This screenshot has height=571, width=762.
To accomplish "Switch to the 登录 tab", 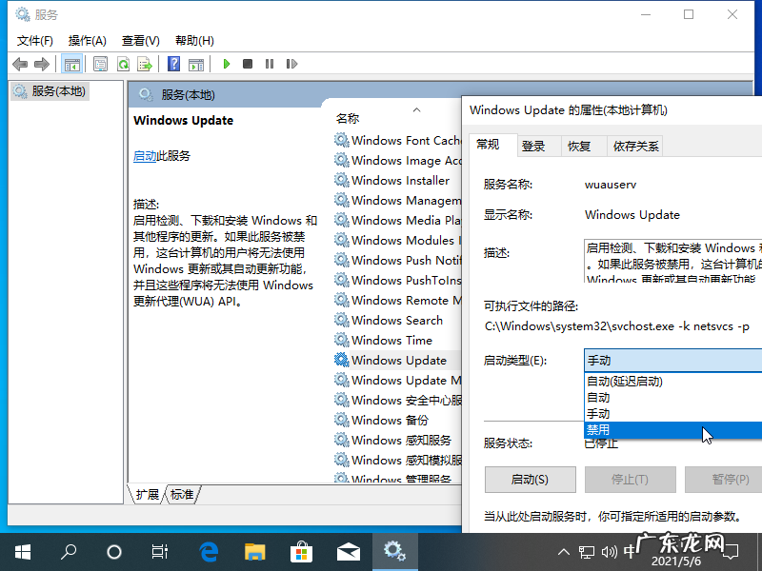I will pyautogui.click(x=534, y=146).
